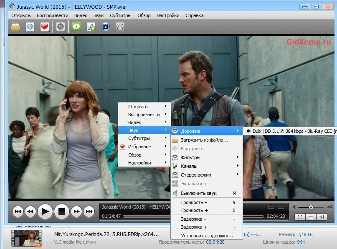Toggle fullscreen with the expand button

[x=300, y=217]
